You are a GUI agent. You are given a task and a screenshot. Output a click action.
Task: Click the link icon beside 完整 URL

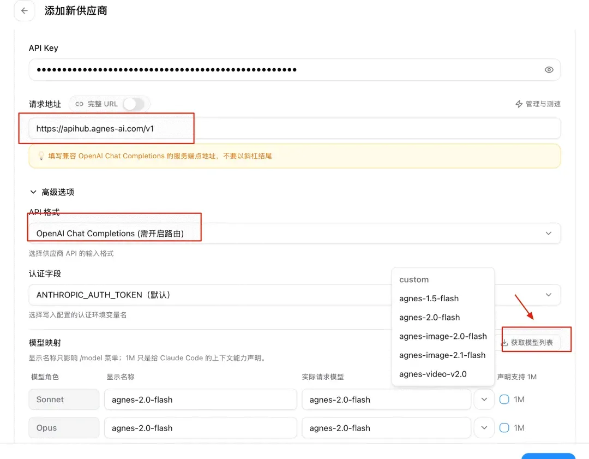[x=79, y=104]
